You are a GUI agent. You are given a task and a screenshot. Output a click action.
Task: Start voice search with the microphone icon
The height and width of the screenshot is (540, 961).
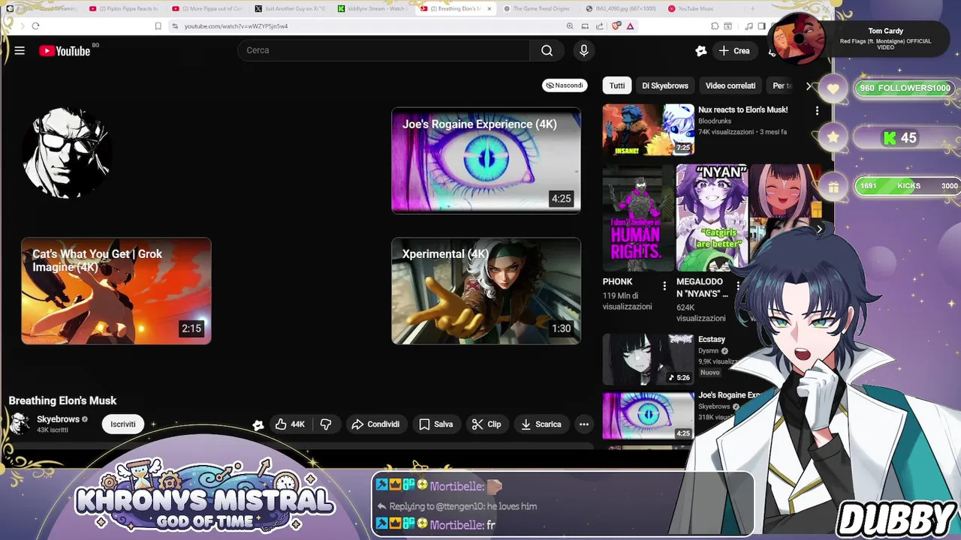pyautogui.click(x=583, y=50)
